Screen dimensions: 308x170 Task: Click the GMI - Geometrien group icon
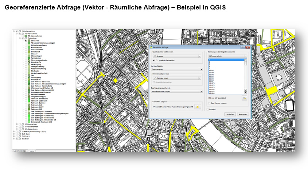tap(20, 31)
